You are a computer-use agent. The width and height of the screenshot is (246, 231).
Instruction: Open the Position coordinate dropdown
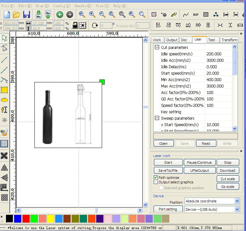[237, 201]
